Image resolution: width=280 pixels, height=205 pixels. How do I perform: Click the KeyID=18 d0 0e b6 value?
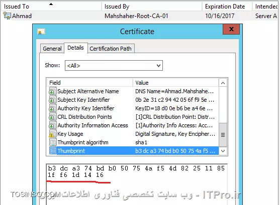click(x=174, y=108)
